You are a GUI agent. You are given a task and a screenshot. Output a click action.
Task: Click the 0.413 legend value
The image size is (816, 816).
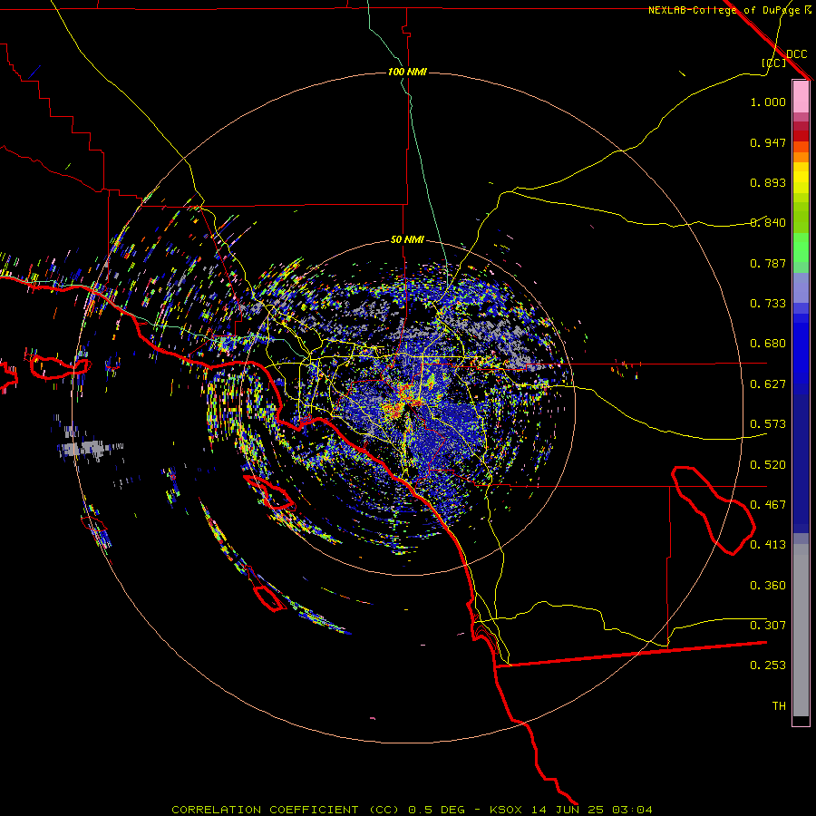pyautogui.click(x=768, y=545)
